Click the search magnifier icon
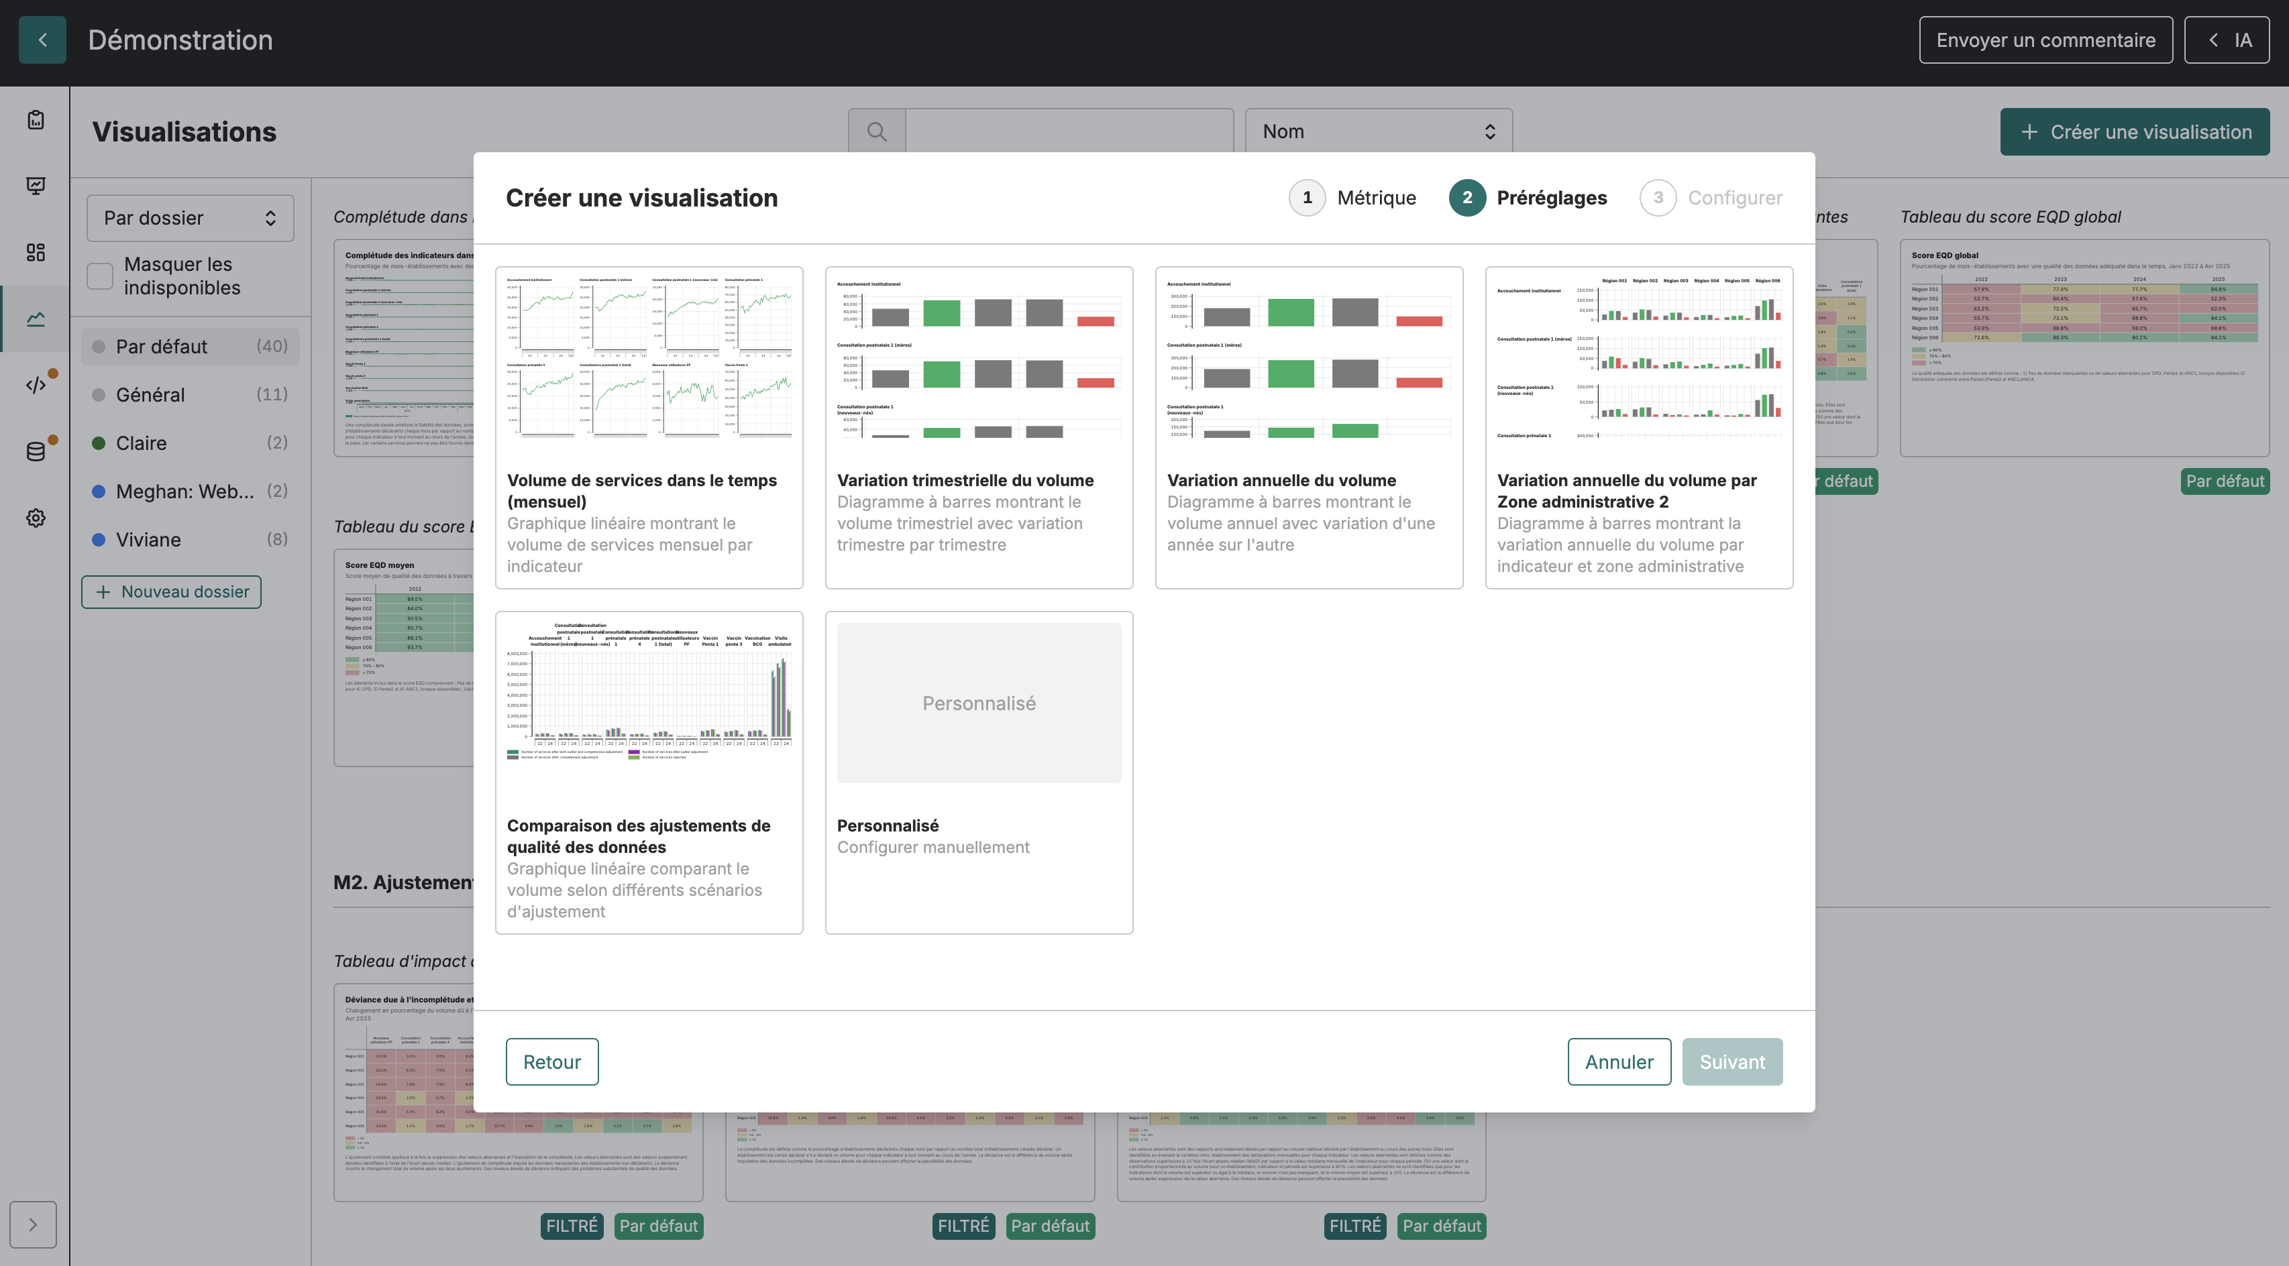Screen dimensions: 2289x1266 [x=876, y=131]
